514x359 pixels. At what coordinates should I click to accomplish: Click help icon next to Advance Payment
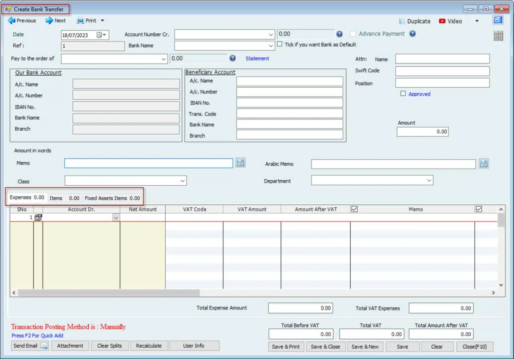pos(413,34)
